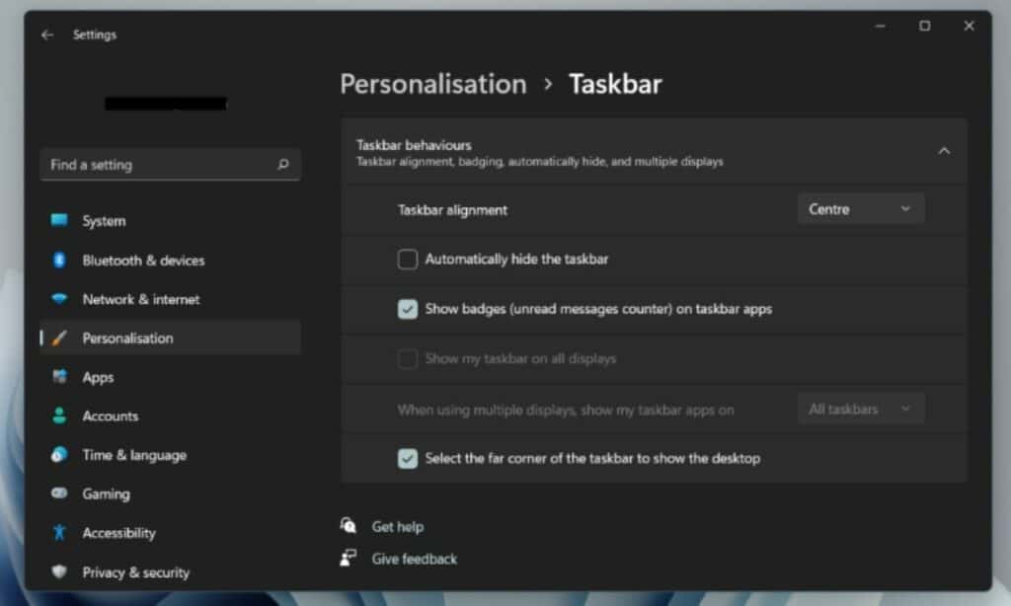Viewport: 1011px width, 606px height.
Task: Click the Apps icon in sidebar
Action: (59, 376)
